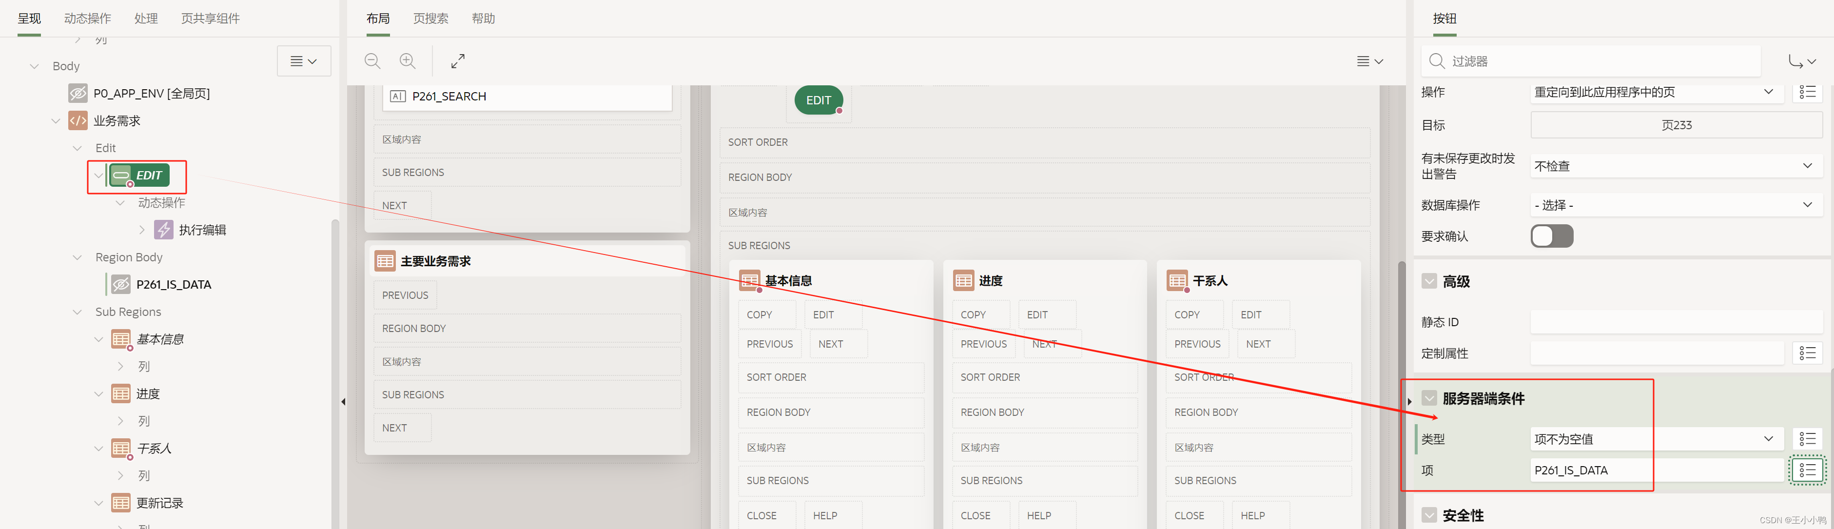Image resolution: width=1834 pixels, height=529 pixels.
Task: Collapse the 高级 property group
Action: (x=1429, y=281)
